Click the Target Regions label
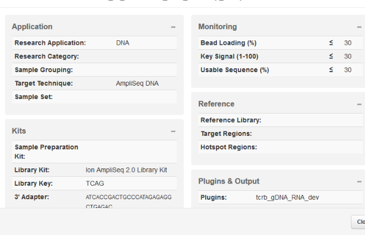365x235 pixels. [226, 134]
